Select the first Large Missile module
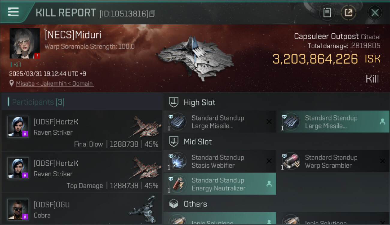Image resolution: width=390 pixels, height=225 pixels. [220, 121]
